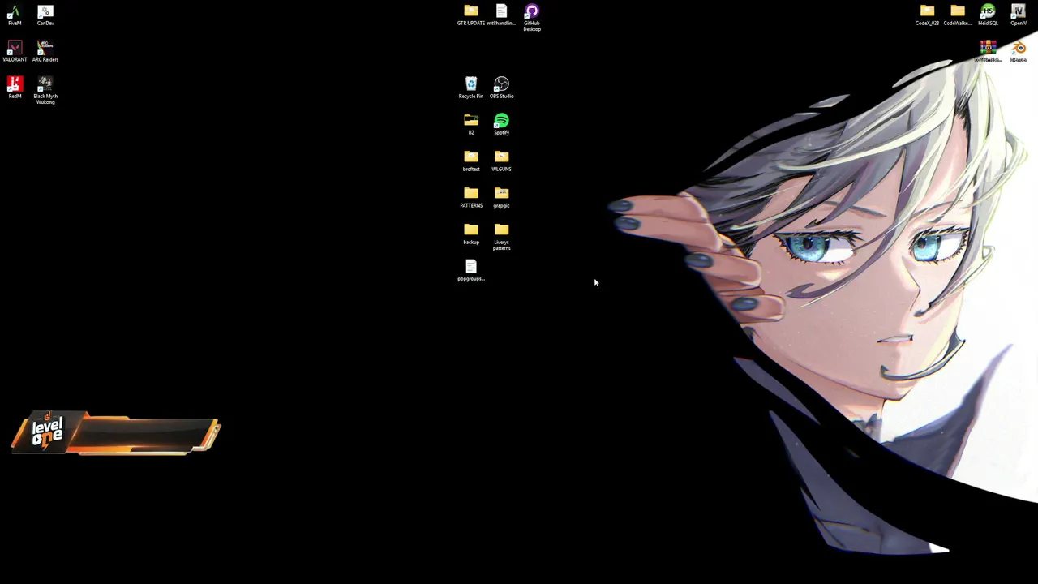Select the GTR UPDATE folder
Screen dimensions: 1038x584
coord(471,15)
